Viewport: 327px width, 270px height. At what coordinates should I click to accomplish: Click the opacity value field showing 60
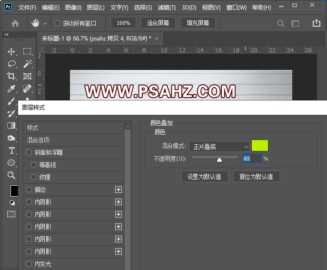pos(251,159)
